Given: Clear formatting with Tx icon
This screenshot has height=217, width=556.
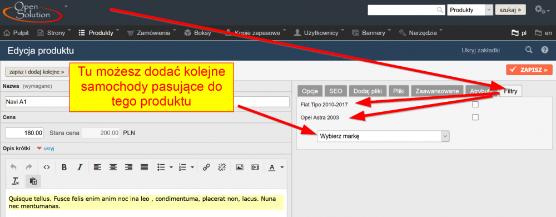Looking at the screenshot, I should (15, 181).
